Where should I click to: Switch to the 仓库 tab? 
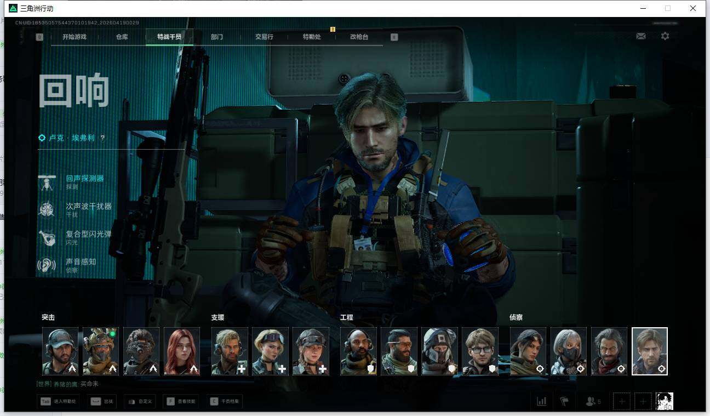click(122, 37)
